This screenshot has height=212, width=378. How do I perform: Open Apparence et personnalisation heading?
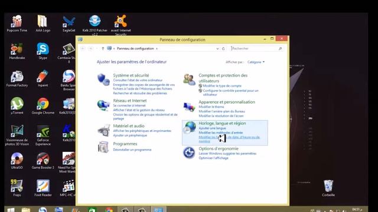click(227, 102)
